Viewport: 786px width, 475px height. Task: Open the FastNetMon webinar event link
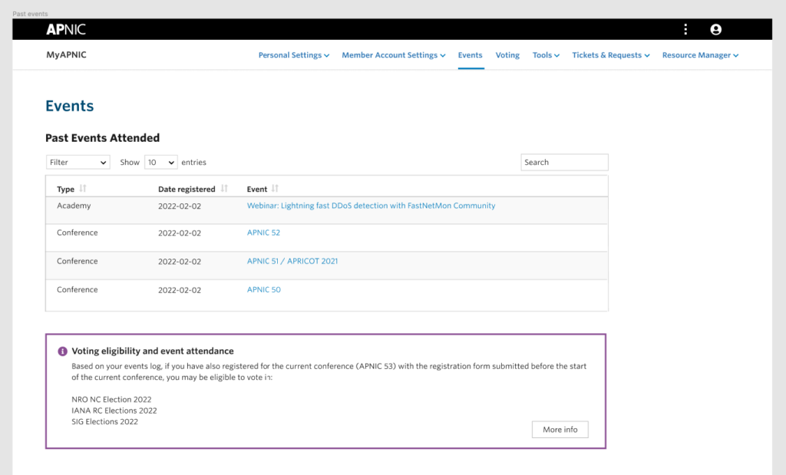(x=371, y=206)
